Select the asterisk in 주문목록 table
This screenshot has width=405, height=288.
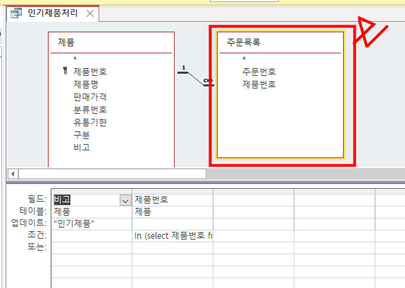pos(244,59)
